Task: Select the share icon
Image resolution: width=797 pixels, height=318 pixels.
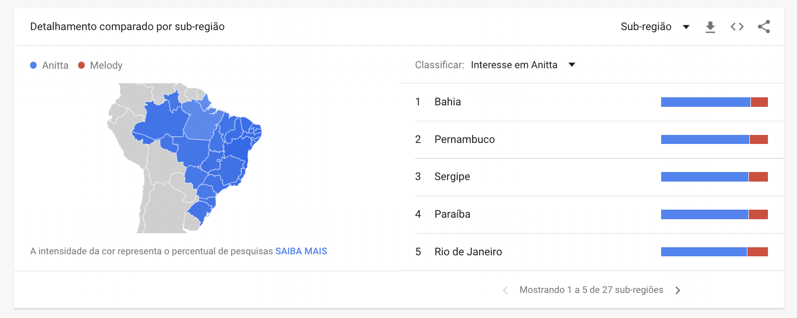Action: [764, 27]
